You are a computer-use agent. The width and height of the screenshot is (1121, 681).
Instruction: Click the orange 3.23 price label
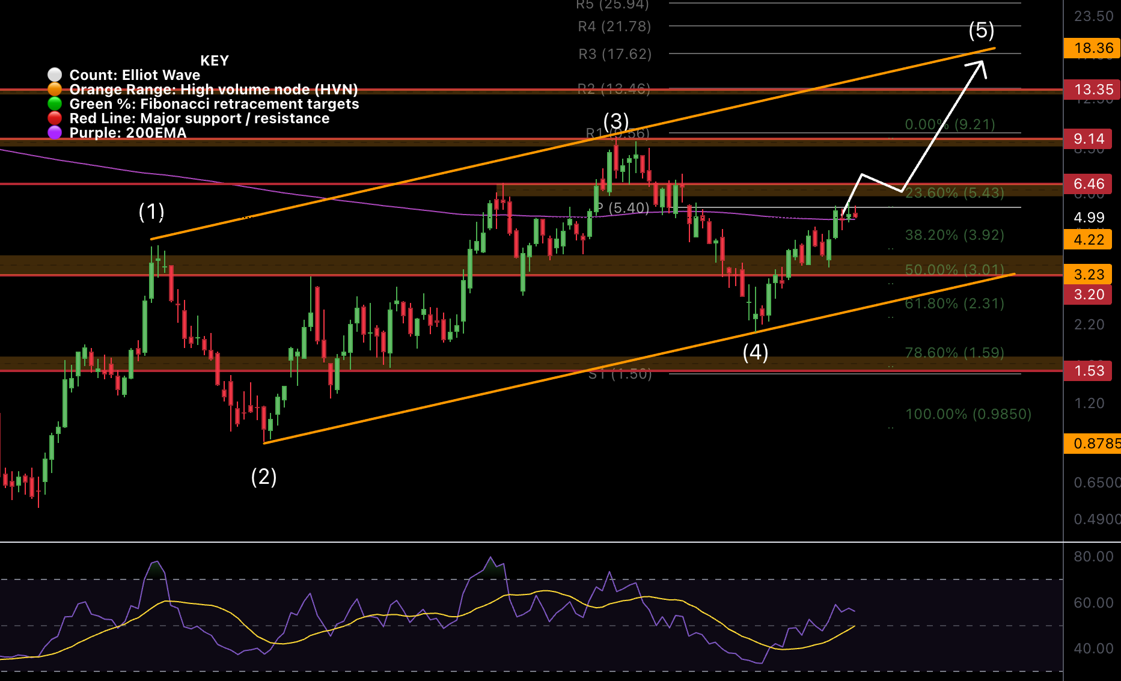pyautogui.click(x=1088, y=275)
